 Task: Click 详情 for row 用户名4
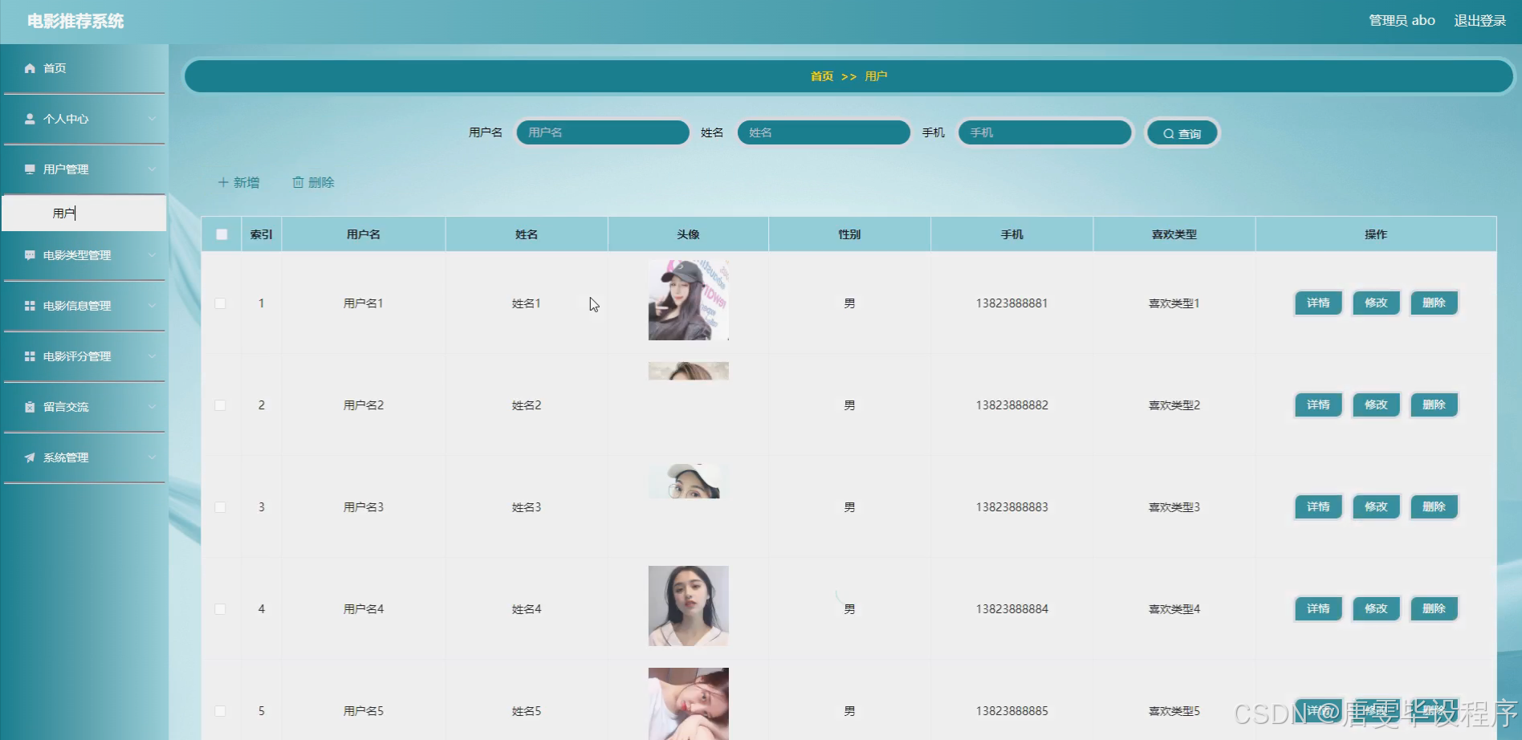pyautogui.click(x=1318, y=609)
